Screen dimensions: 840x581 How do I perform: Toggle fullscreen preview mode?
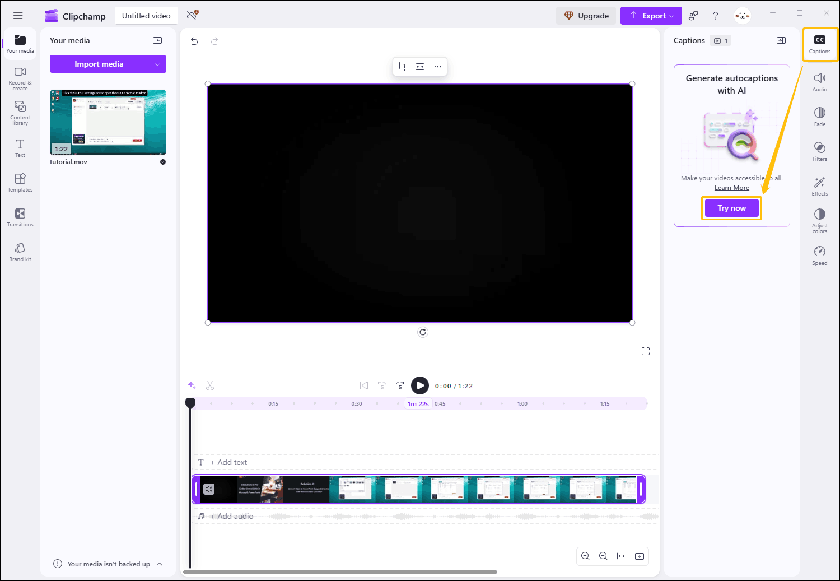tap(645, 351)
